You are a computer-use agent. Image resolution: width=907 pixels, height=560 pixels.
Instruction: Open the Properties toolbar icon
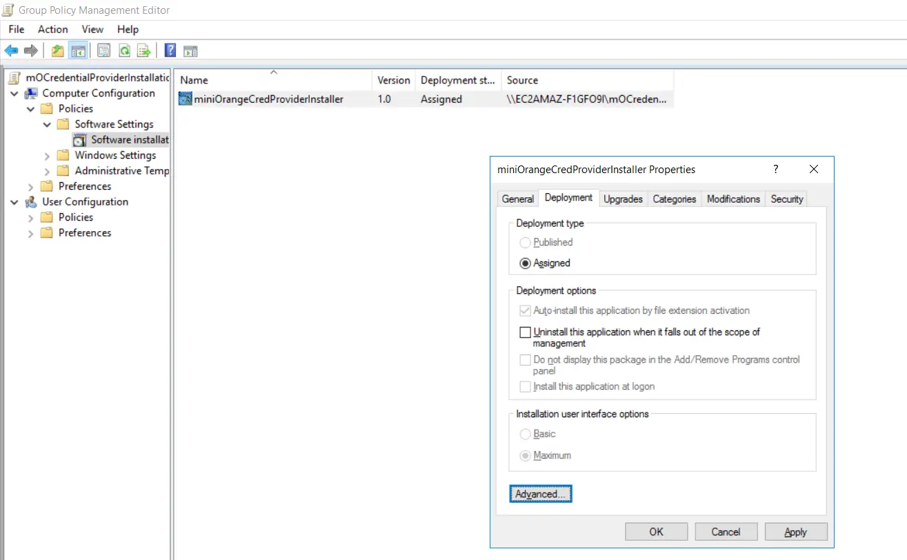pyautogui.click(x=103, y=50)
